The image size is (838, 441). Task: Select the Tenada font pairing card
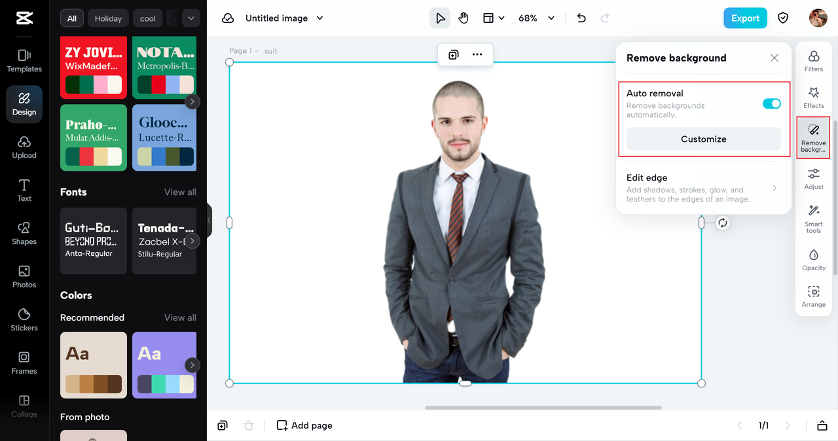[164, 241]
